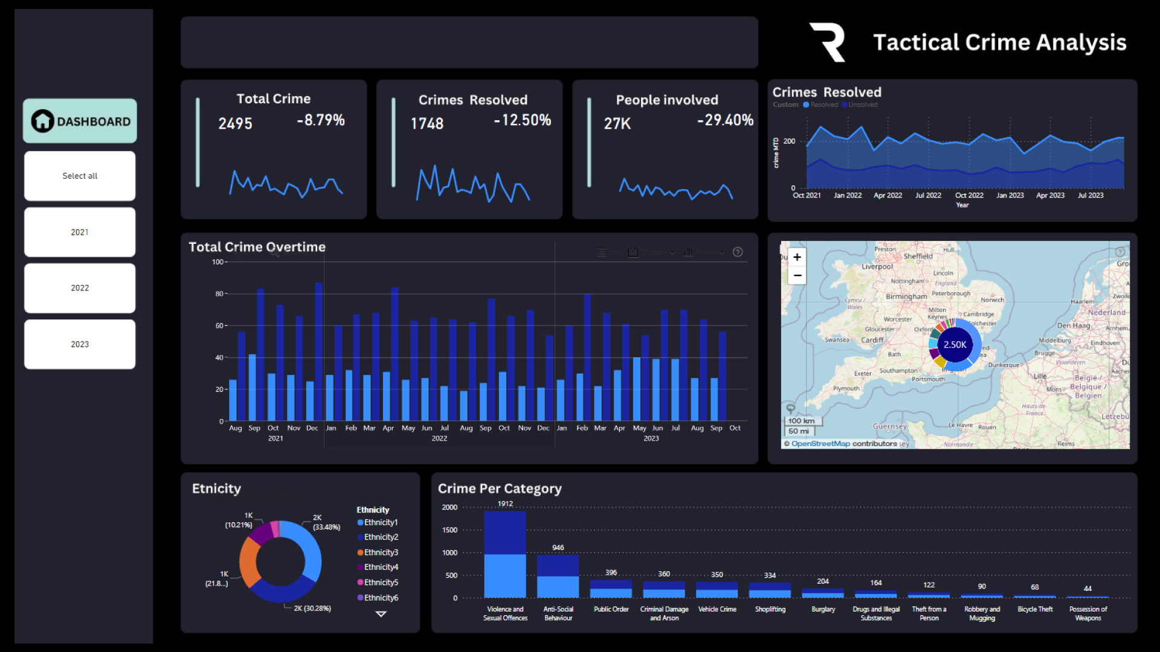Select Ethnicity6 in the legend

click(x=378, y=598)
